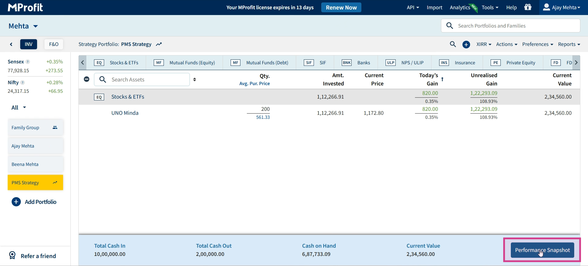This screenshot has width=588, height=266.
Task: Select the Private Equity tab
Action: [513, 63]
